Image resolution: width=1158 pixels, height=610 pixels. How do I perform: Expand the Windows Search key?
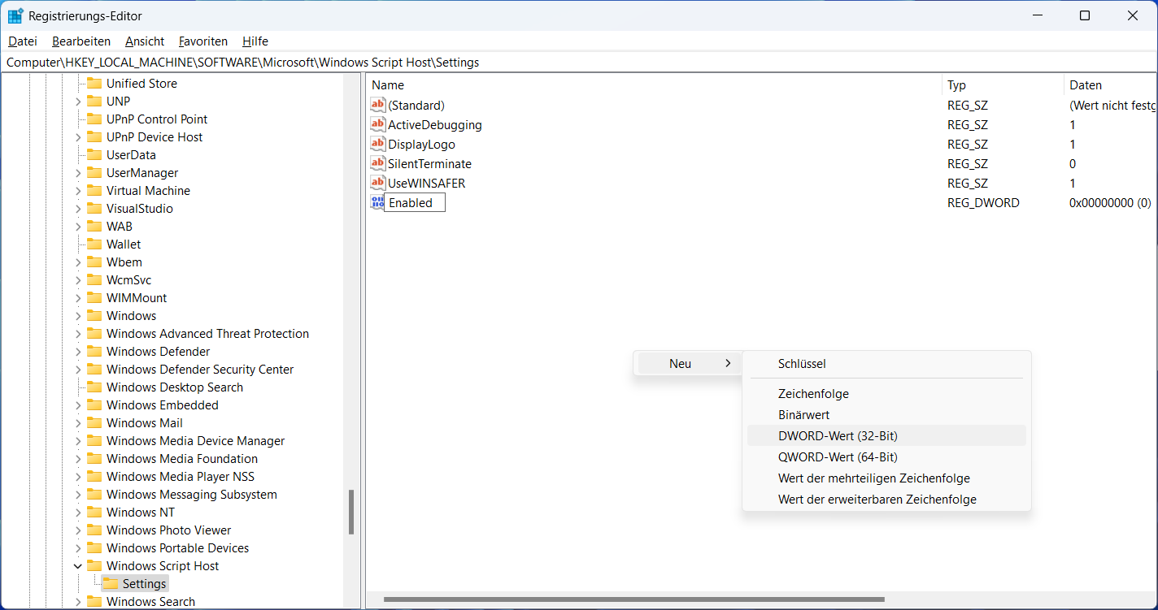(78, 601)
